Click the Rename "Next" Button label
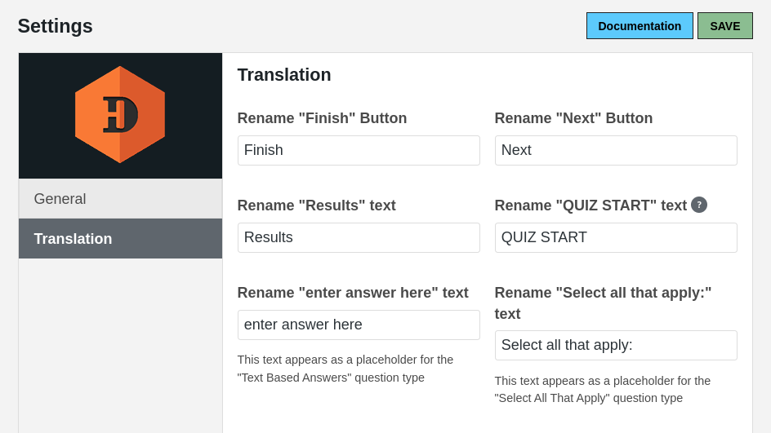 pos(573,118)
